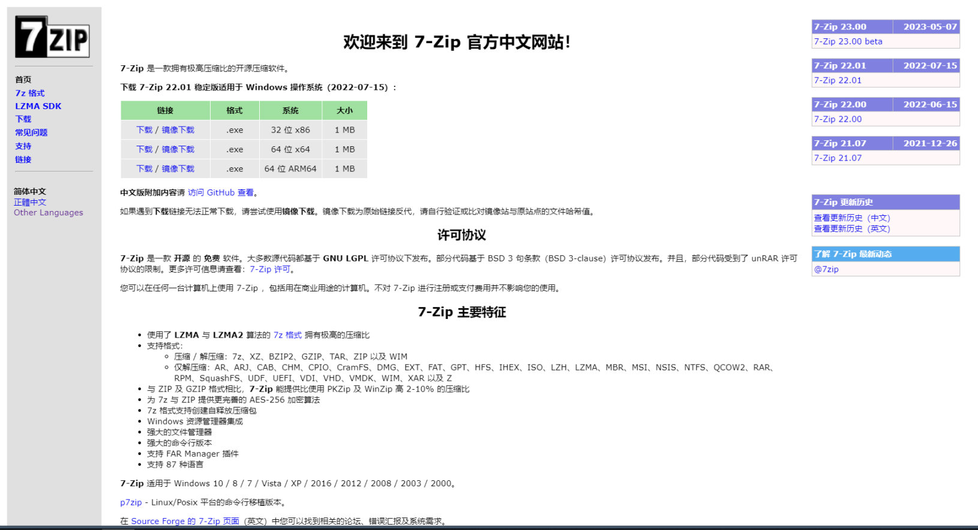Open the 7z 格式 link in features list
978x530 pixels.
(x=287, y=335)
